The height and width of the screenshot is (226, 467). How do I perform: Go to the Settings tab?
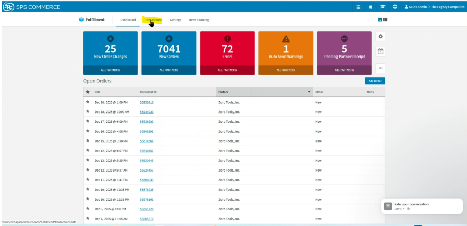pos(175,20)
